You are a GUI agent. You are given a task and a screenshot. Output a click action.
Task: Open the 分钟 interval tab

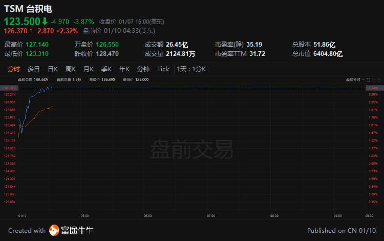[143, 69]
